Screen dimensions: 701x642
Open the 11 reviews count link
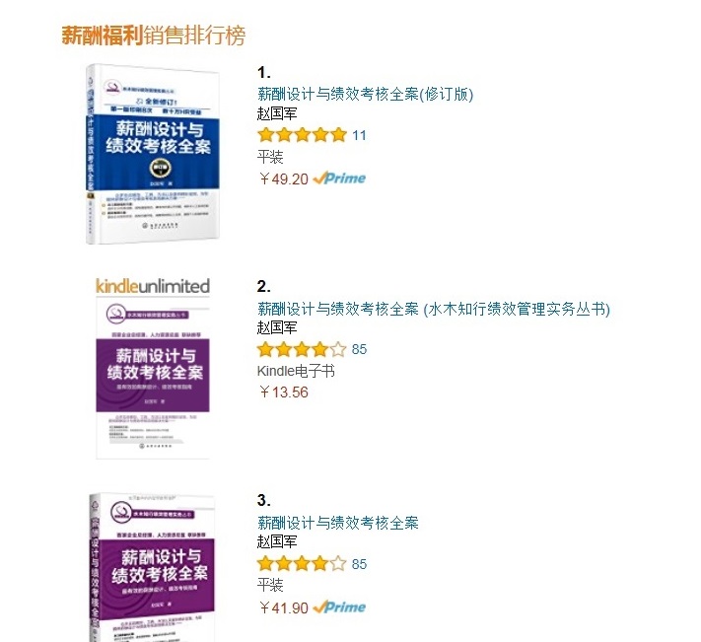click(359, 135)
